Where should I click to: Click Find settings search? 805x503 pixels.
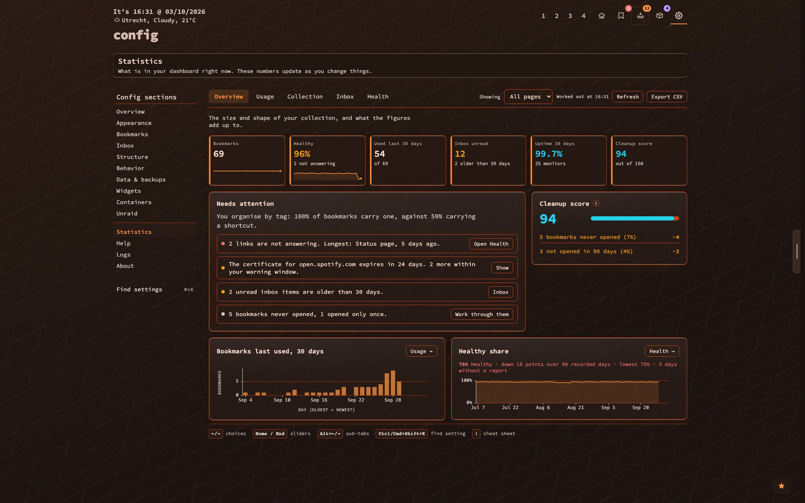(x=155, y=289)
